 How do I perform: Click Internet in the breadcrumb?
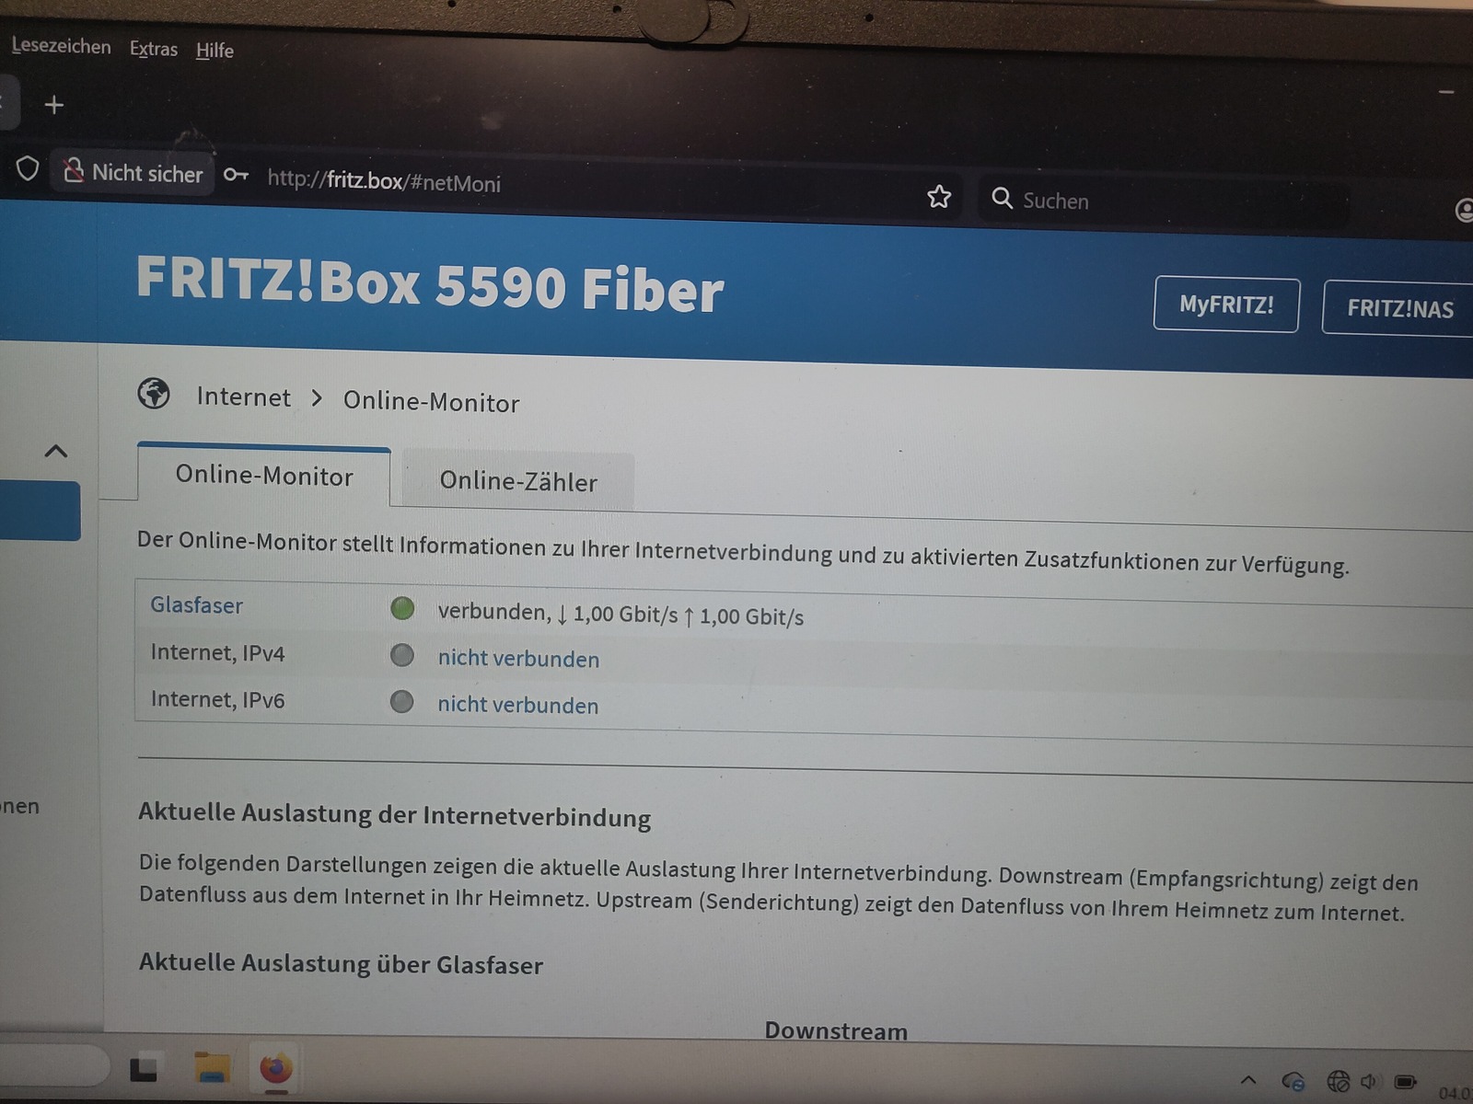(243, 397)
